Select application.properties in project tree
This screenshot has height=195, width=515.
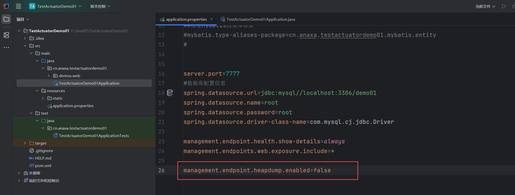click(x=84, y=106)
